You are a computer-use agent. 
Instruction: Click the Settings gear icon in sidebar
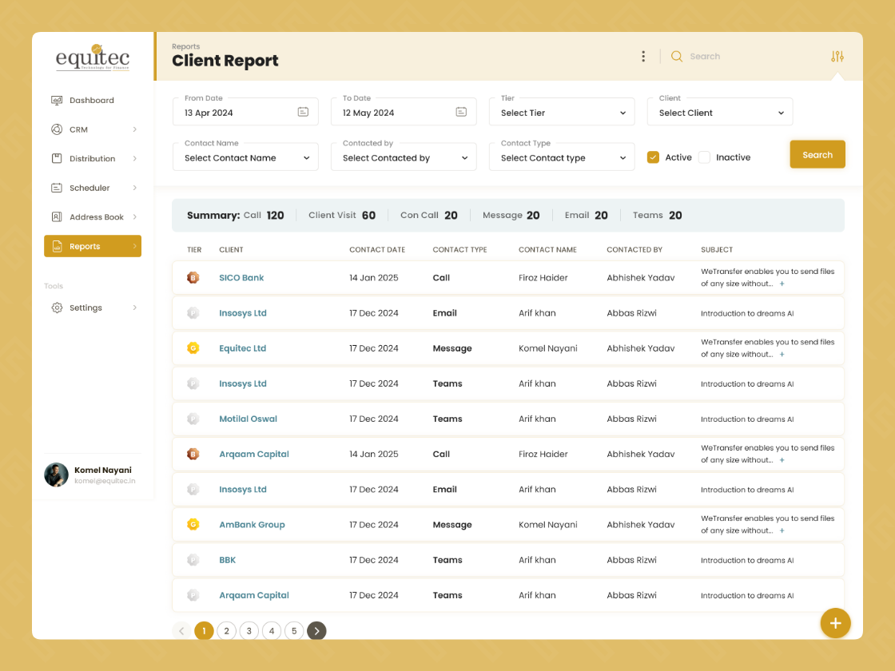(x=57, y=308)
